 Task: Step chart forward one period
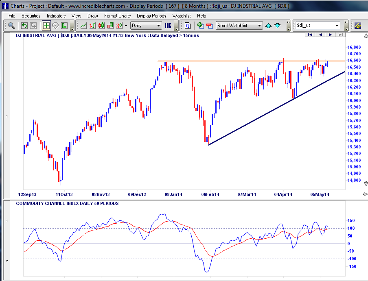330,35
